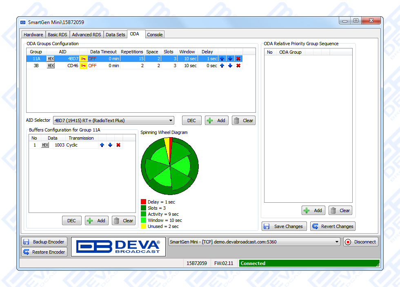
Task: Delete group 11A using red X
Action: [x=238, y=59]
